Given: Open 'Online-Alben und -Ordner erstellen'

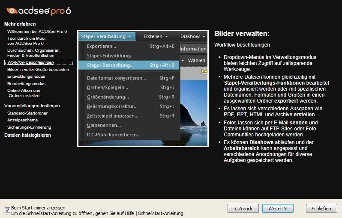Looking at the screenshot, I should (24, 93).
